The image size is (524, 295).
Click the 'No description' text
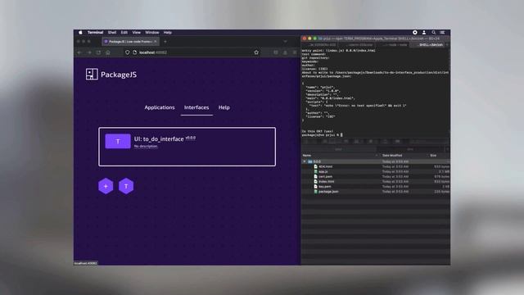[146, 147]
